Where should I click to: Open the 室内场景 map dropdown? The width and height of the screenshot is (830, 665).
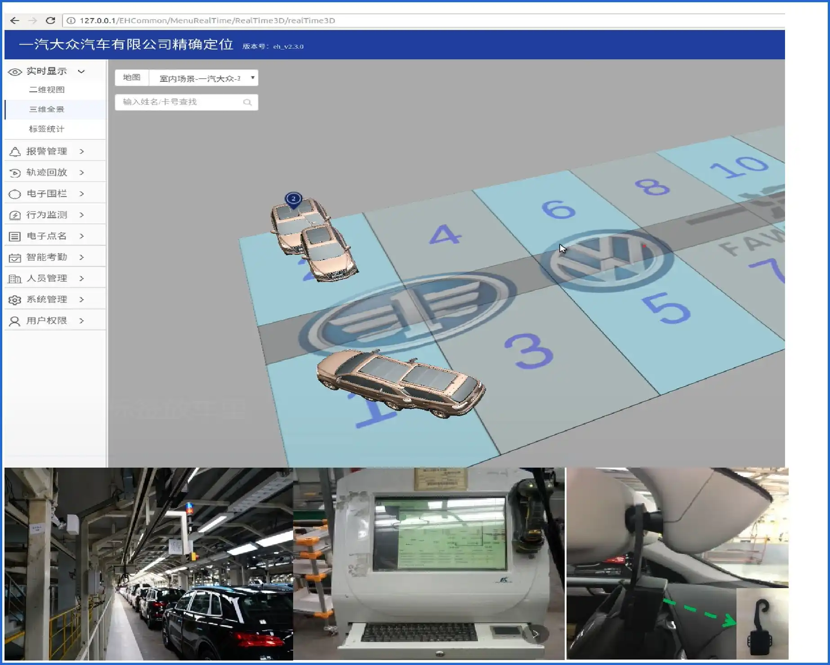tap(204, 78)
